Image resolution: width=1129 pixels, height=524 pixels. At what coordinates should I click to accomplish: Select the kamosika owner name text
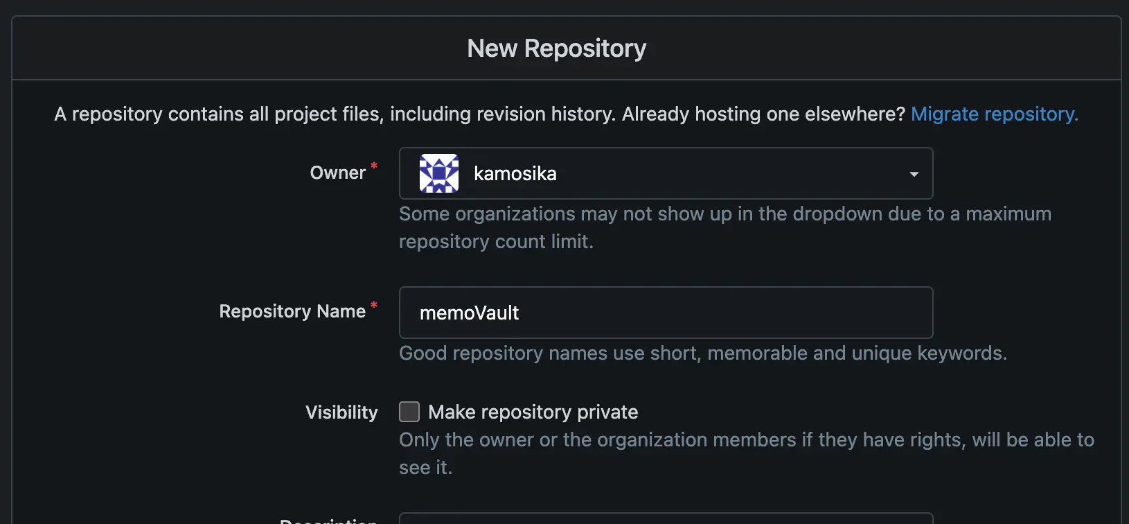tap(515, 173)
